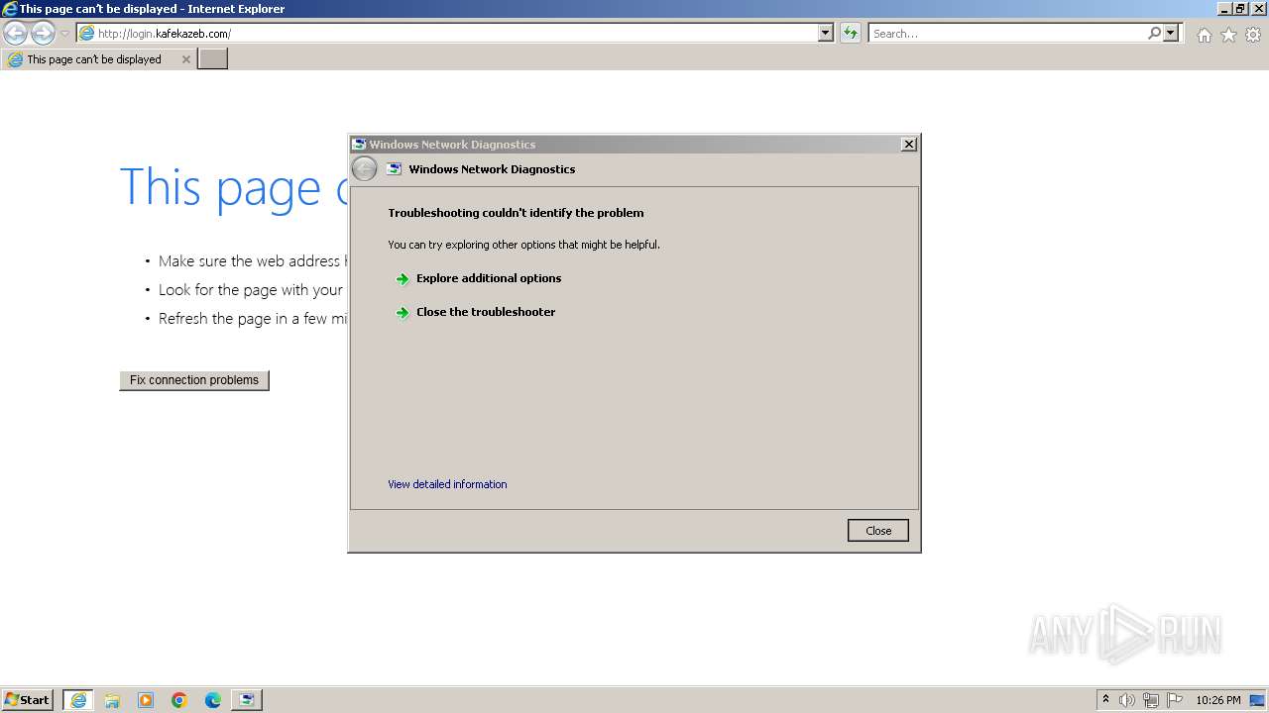Restore the Internet Explorer window

tap(1239, 8)
